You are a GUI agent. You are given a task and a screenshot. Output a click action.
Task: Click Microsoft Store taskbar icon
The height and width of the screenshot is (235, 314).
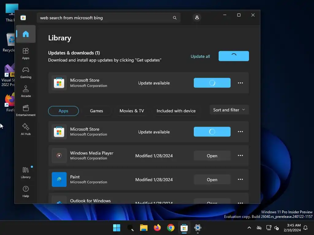point(184,228)
